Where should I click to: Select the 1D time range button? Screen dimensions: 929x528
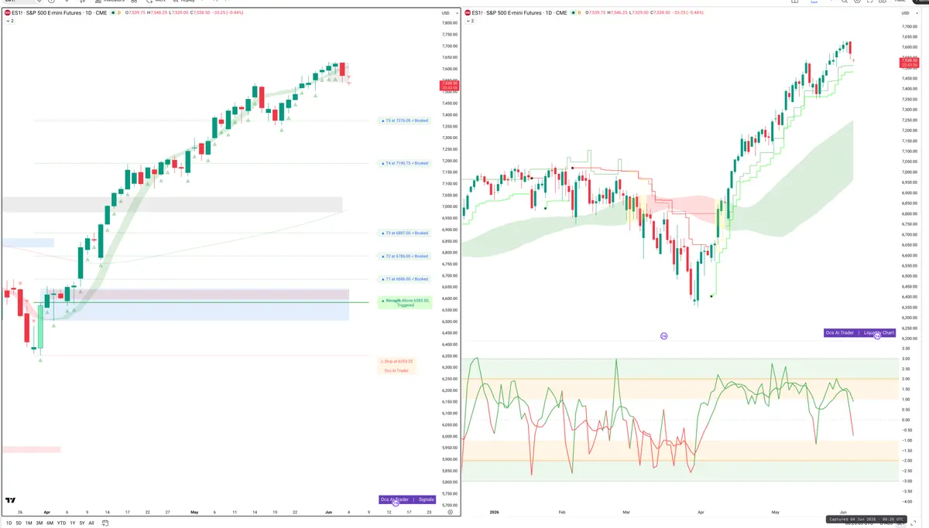[x=9, y=523]
